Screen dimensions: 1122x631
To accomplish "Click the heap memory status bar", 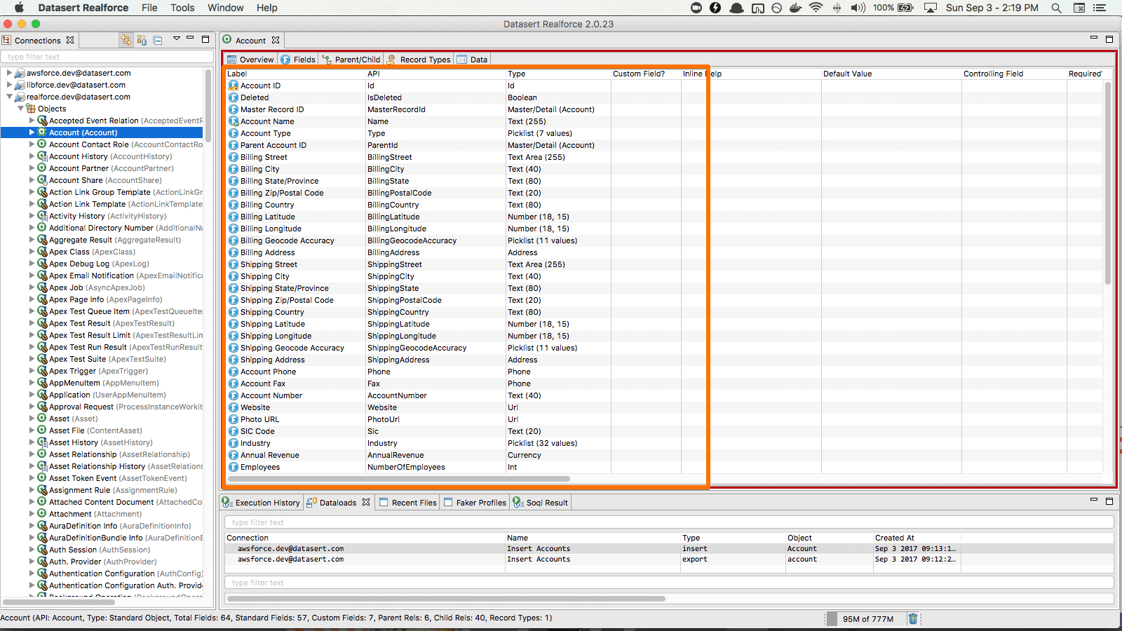I will click(x=867, y=619).
